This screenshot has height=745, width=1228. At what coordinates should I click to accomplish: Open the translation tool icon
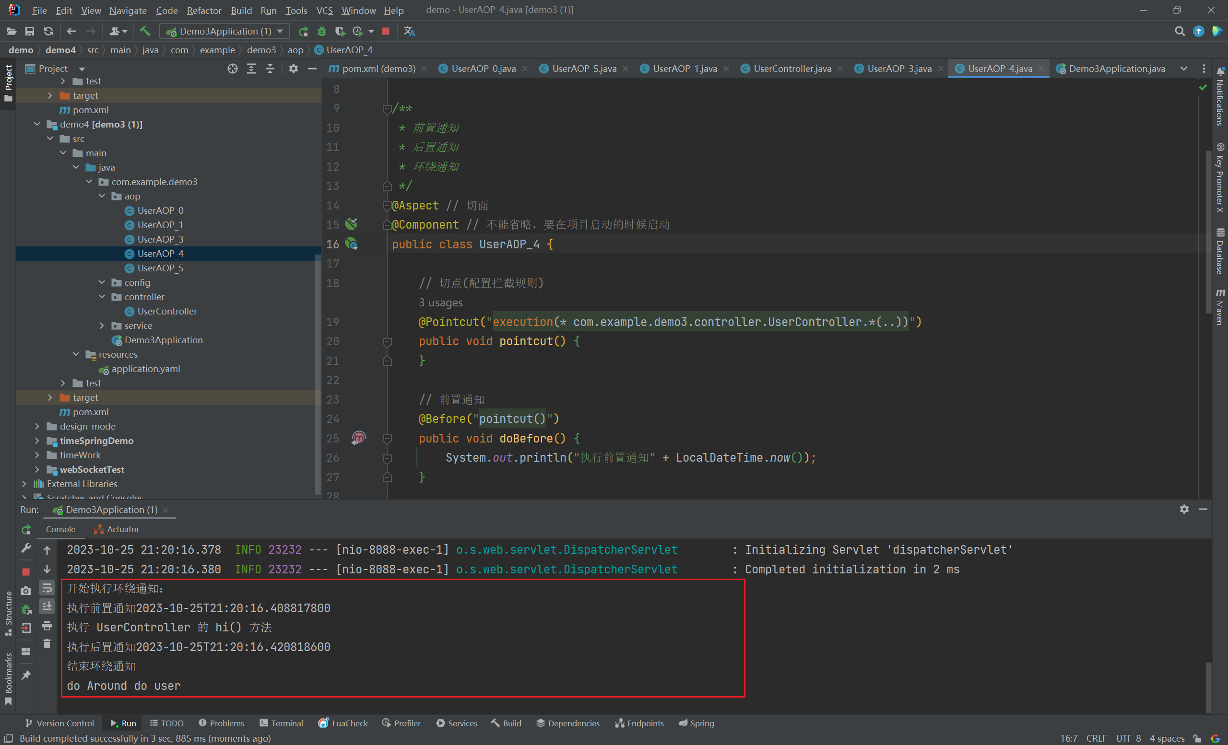(409, 31)
